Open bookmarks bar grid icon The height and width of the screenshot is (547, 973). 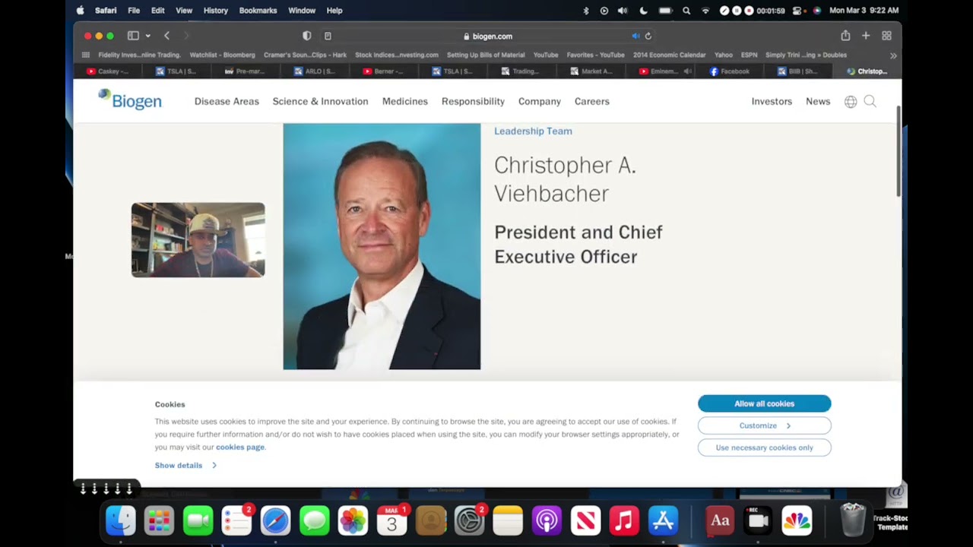tap(85, 55)
